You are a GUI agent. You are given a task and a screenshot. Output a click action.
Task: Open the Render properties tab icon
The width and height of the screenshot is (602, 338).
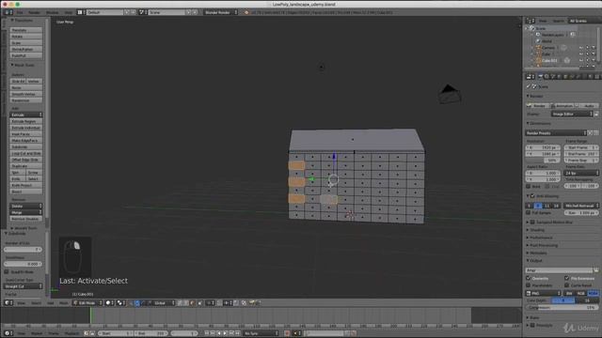[x=541, y=77]
